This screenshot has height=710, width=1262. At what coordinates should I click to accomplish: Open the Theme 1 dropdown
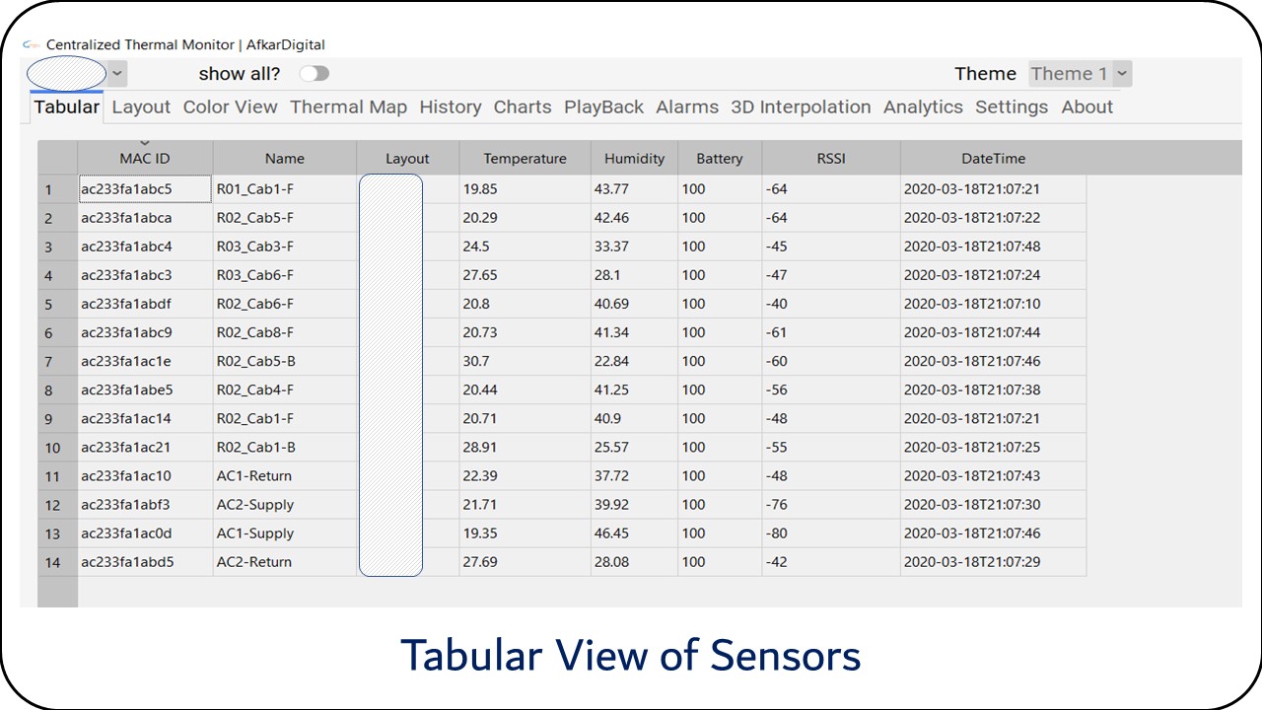click(x=1080, y=74)
